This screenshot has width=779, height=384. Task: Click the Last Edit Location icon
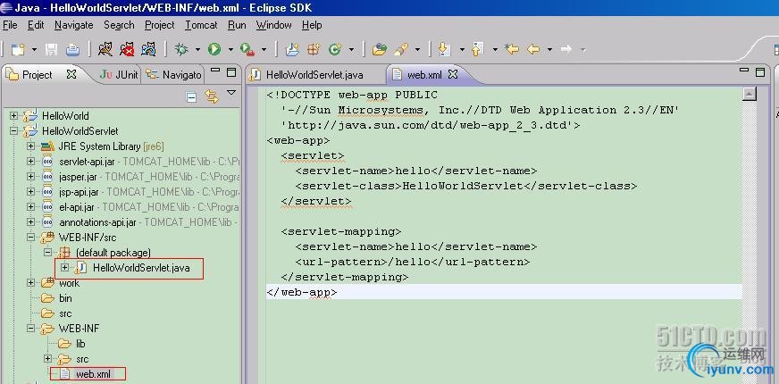[511, 49]
